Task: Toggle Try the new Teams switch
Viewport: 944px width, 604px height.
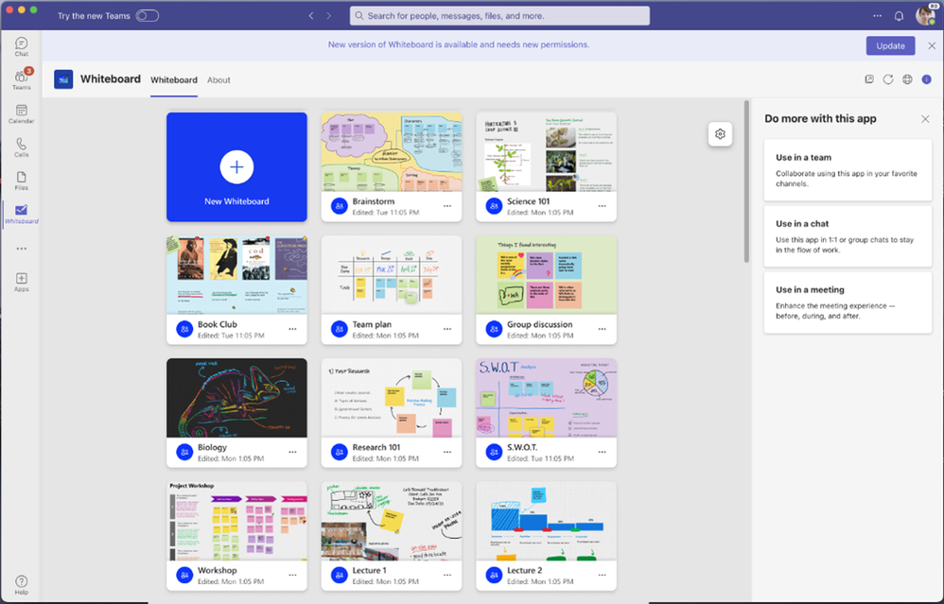Action: pyautogui.click(x=147, y=16)
